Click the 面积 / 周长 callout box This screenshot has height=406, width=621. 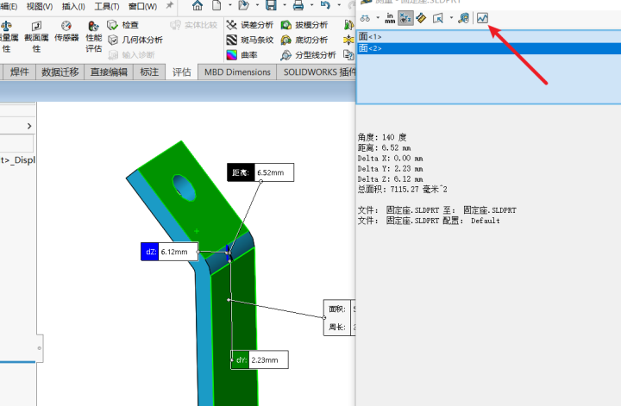pyautogui.click(x=340, y=318)
